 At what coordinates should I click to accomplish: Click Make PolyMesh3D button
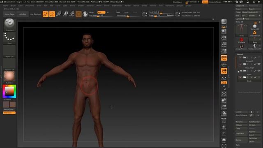click(251, 12)
